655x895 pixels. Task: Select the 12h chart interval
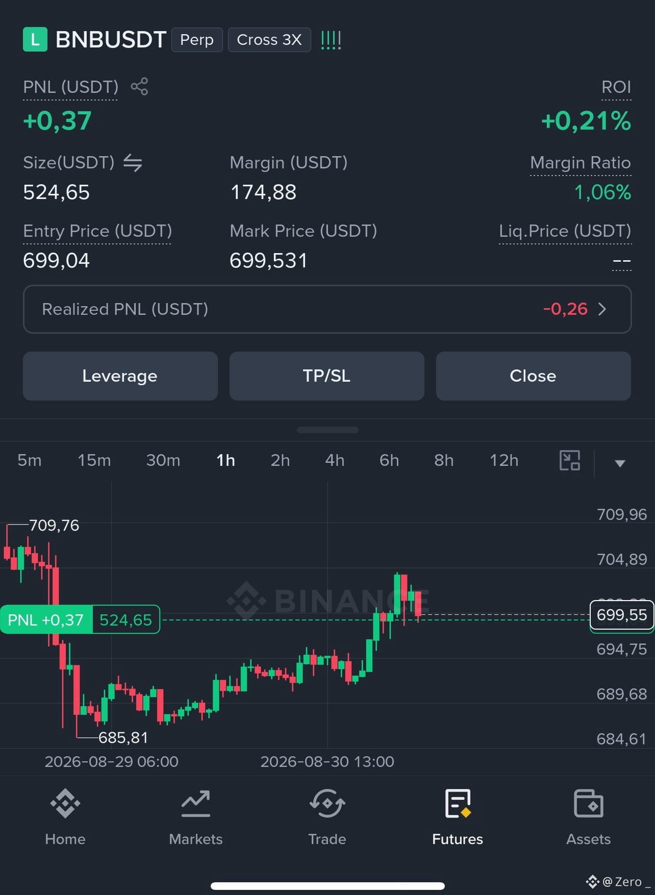click(504, 460)
